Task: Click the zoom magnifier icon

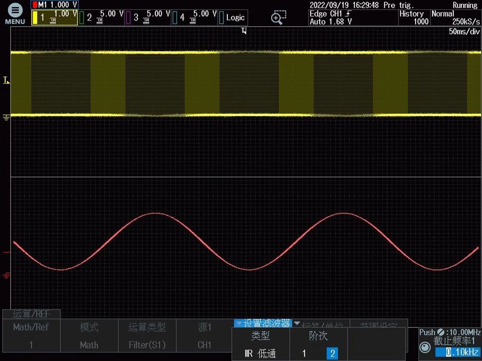Action: tap(278, 17)
